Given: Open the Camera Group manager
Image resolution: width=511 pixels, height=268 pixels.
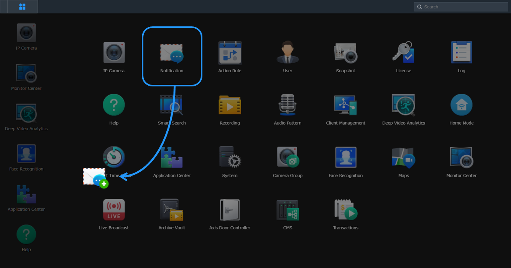Looking at the screenshot, I should (x=288, y=157).
